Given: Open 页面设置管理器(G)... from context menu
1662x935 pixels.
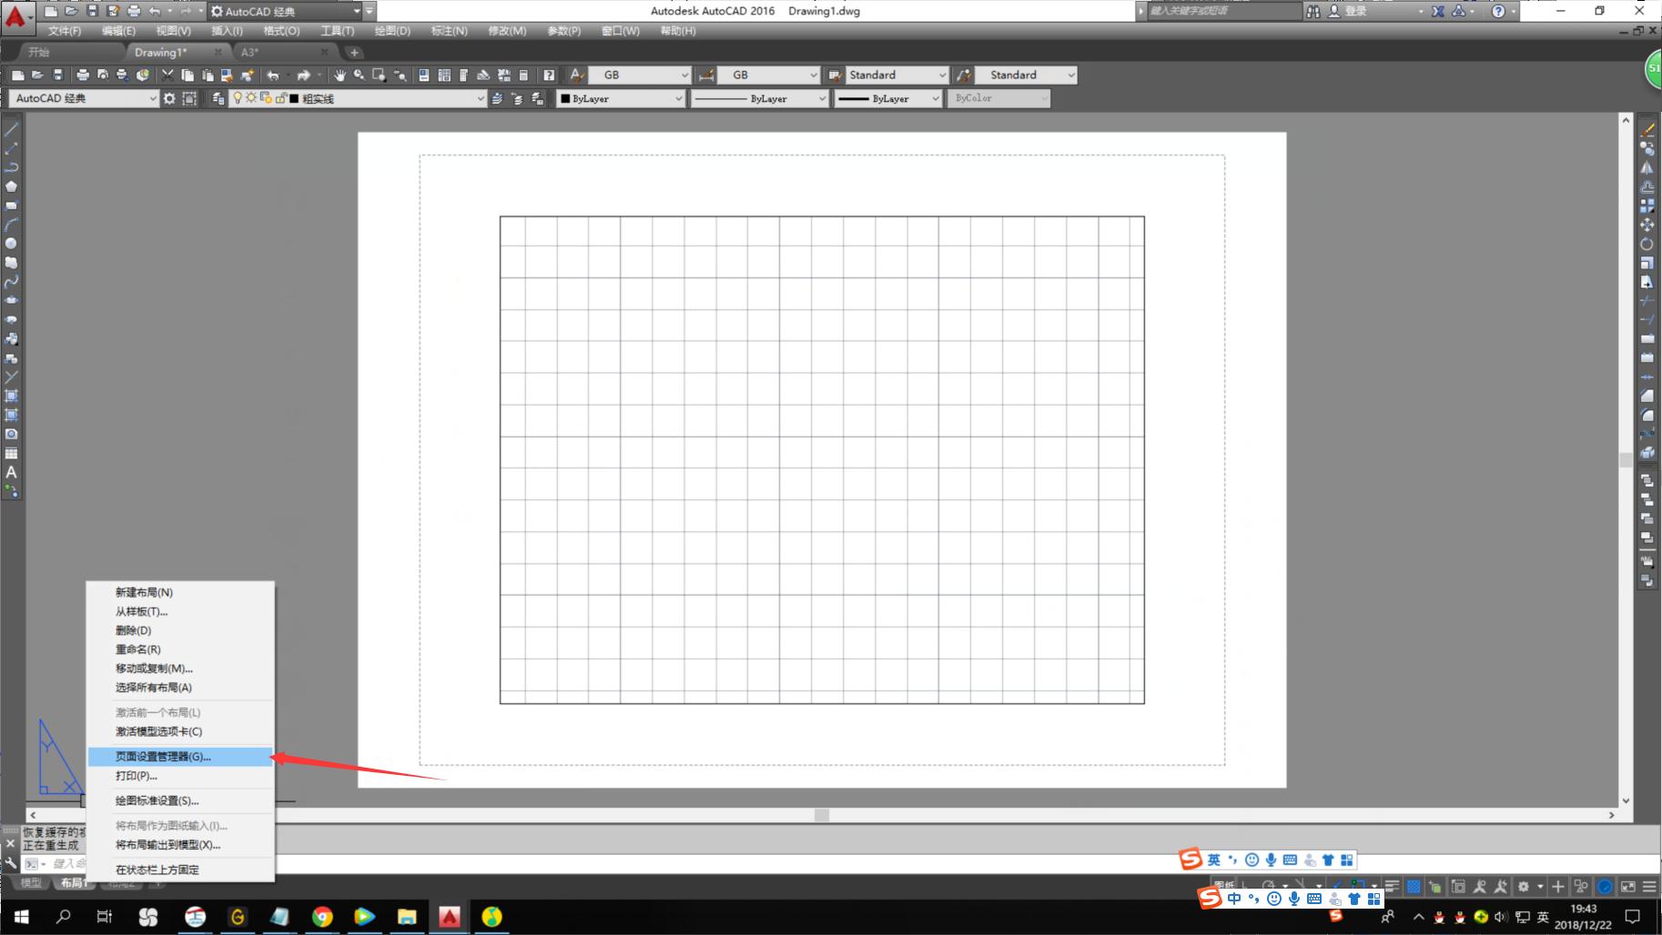Looking at the screenshot, I should 180,756.
